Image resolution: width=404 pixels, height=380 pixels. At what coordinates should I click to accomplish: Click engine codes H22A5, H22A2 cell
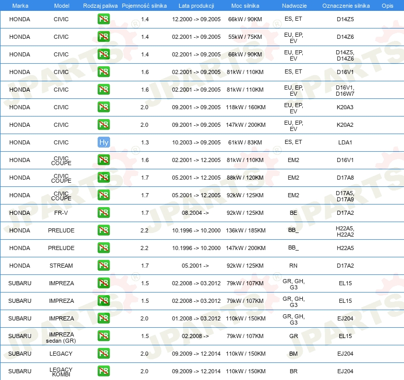[345, 231]
